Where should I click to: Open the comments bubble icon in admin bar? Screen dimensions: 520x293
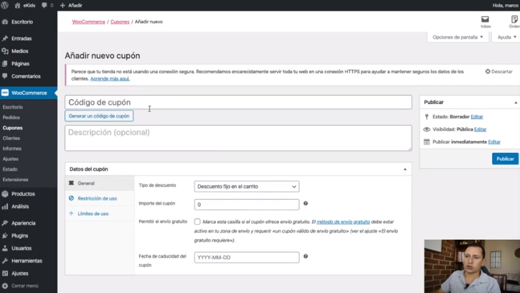44,5
